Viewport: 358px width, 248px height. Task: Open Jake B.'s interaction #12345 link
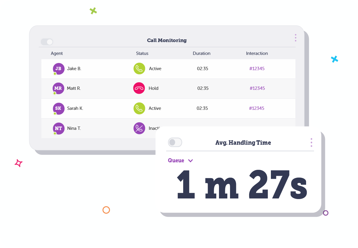click(x=257, y=69)
